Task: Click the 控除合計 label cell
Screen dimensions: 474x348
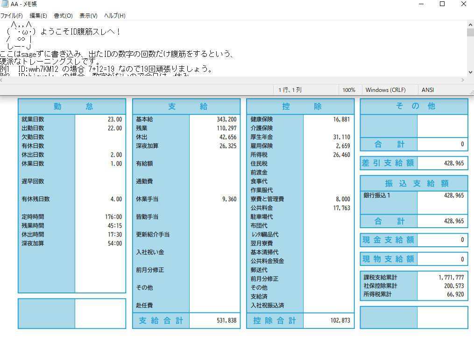Action: 275,320
